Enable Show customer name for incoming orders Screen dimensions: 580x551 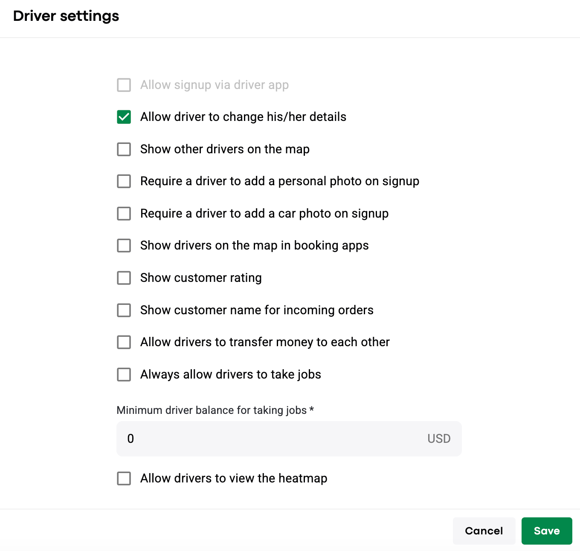point(124,310)
